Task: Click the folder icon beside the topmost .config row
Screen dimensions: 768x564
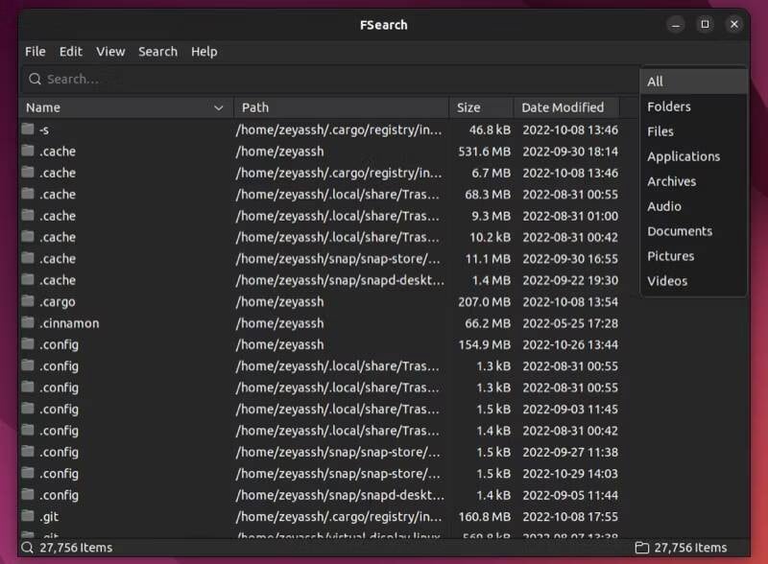Action: coord(27,344)
